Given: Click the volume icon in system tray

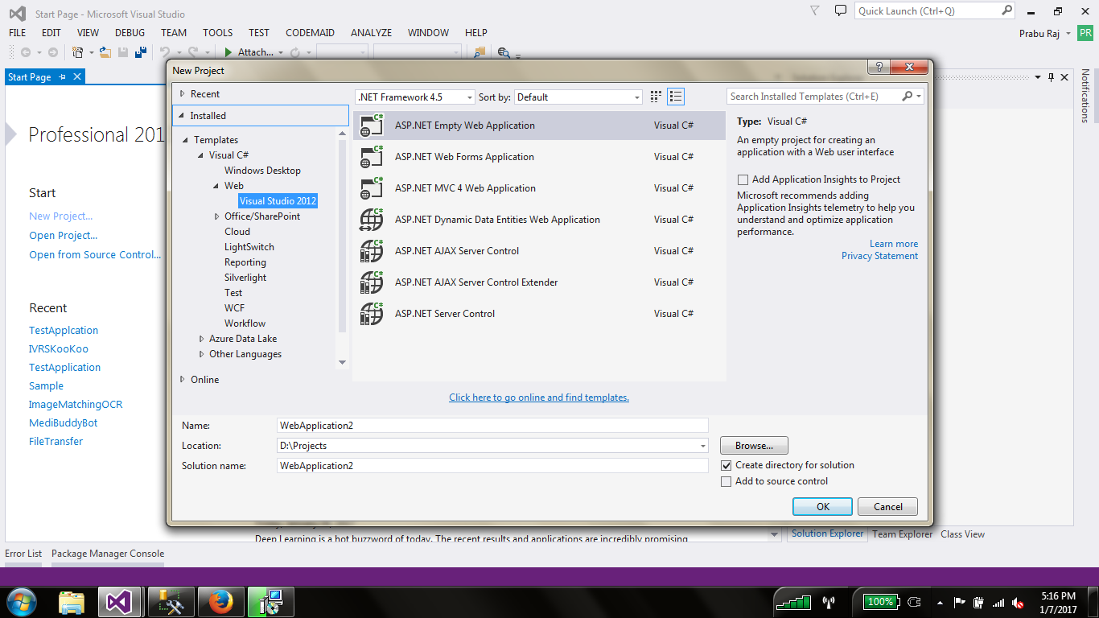Looking at the screenshot, I should (1018, 603).
